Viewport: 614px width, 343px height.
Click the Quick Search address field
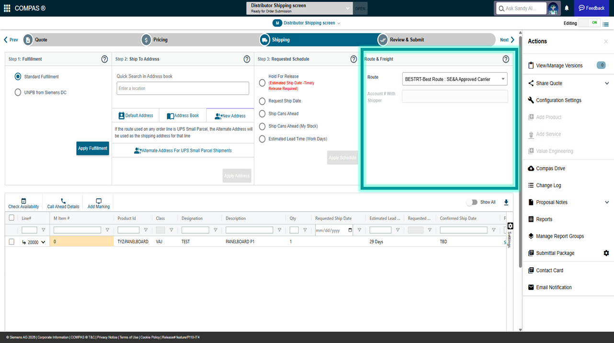[x=182, y=89]
